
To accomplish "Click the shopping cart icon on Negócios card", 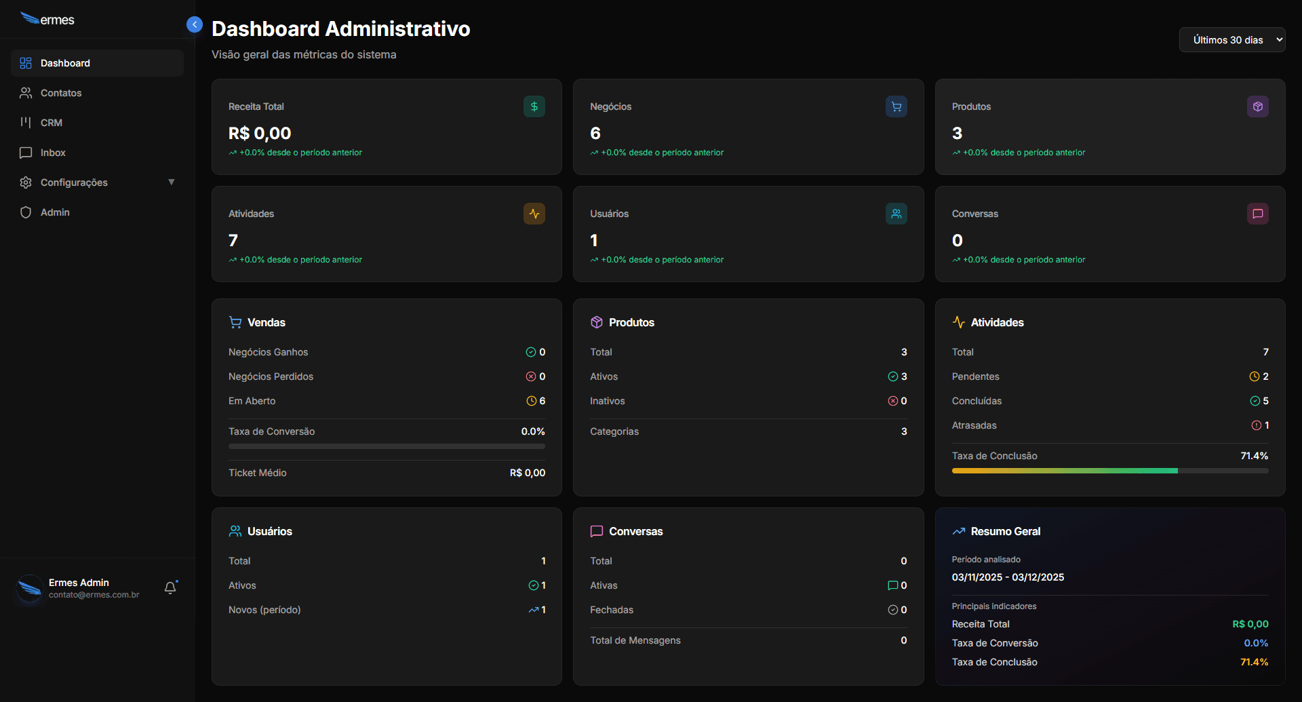I will (x=896, y=106).
